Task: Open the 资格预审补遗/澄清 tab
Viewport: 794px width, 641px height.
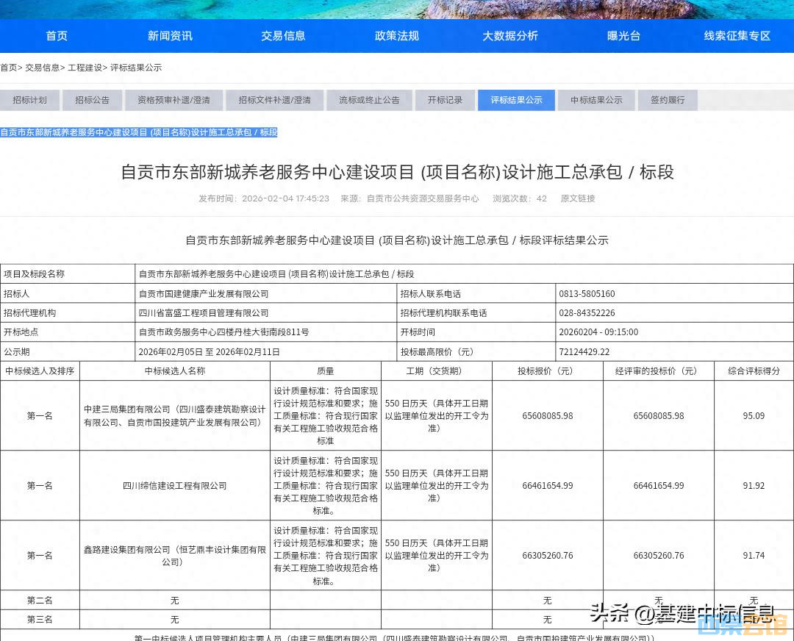Action: pyautogui.click(x=174, y=100)
